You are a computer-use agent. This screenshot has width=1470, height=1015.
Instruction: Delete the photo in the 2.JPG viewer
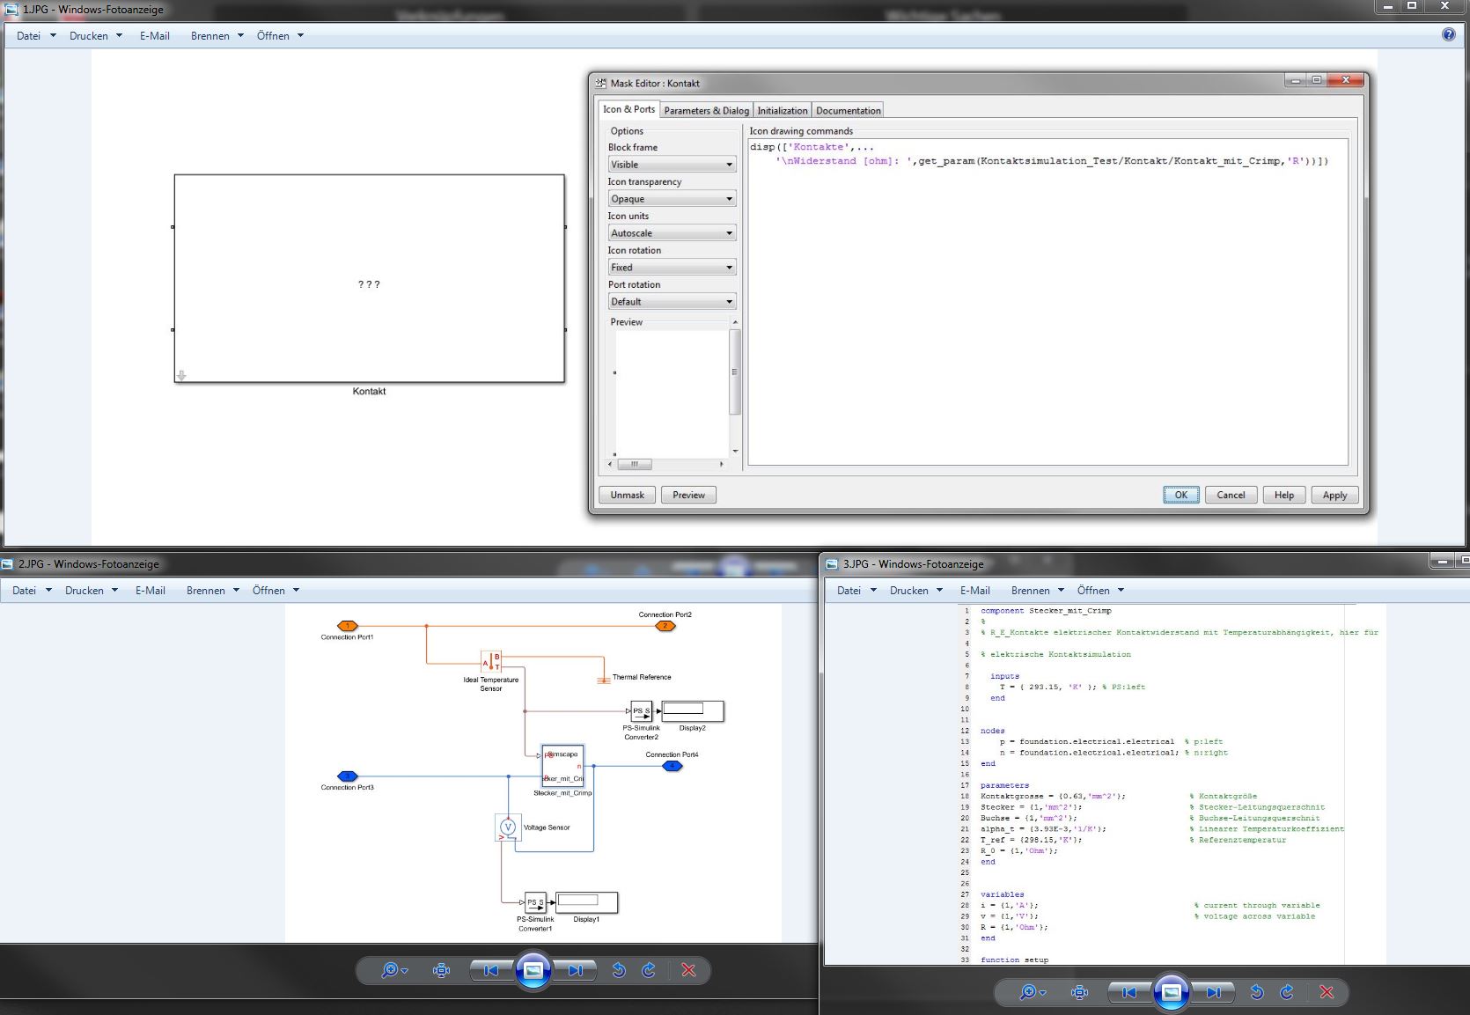[x=688, y=970]
